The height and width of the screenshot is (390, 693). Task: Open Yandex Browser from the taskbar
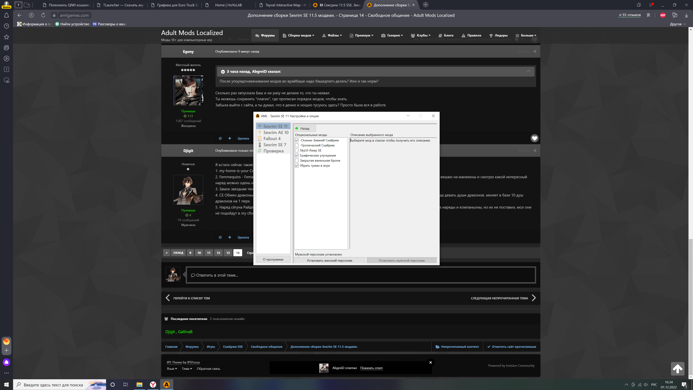tap(153, 385)
